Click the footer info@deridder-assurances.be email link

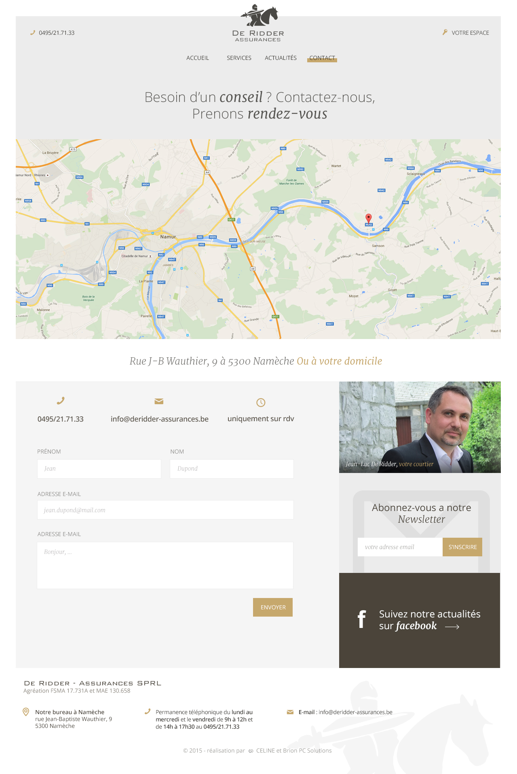point(355,712)
